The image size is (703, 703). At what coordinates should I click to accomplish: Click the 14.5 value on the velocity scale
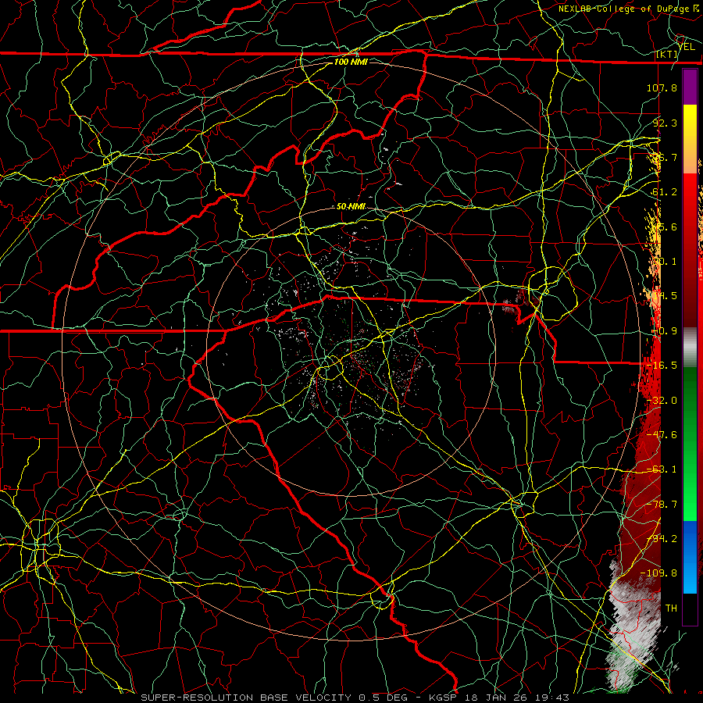[665, 296]
